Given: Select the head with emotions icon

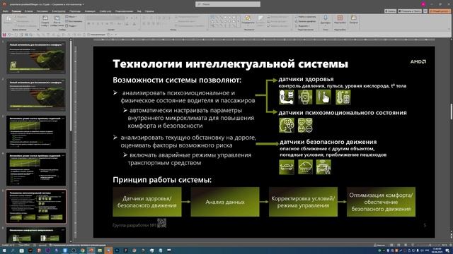Looking at the screenshot, I should (x=286, y=126).
